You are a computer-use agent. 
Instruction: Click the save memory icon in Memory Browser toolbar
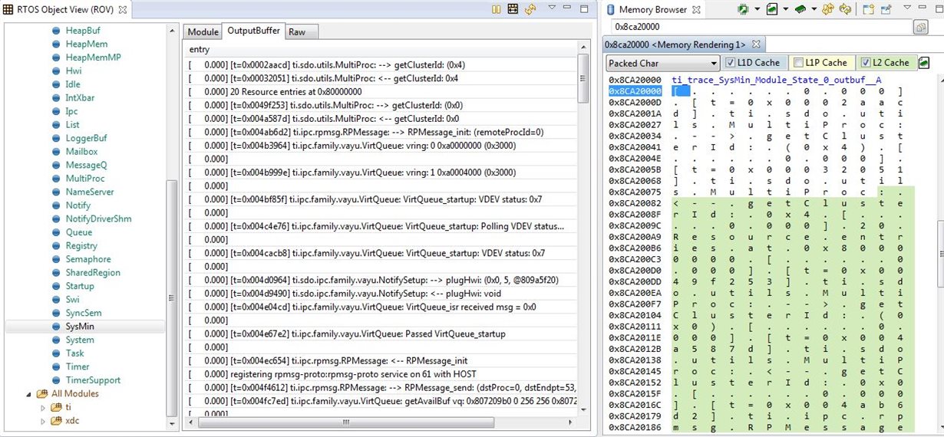pos(771,9)
